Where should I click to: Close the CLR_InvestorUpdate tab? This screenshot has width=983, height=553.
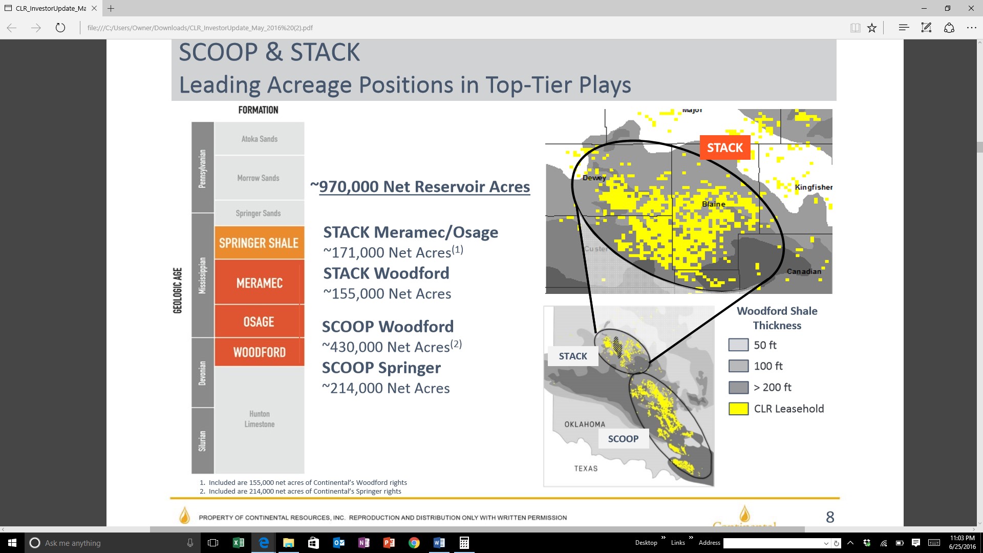tap(94, 8)
